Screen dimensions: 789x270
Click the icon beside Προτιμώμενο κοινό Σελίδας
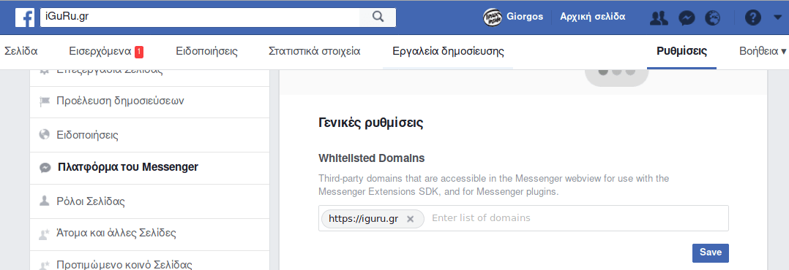(44, 264)
